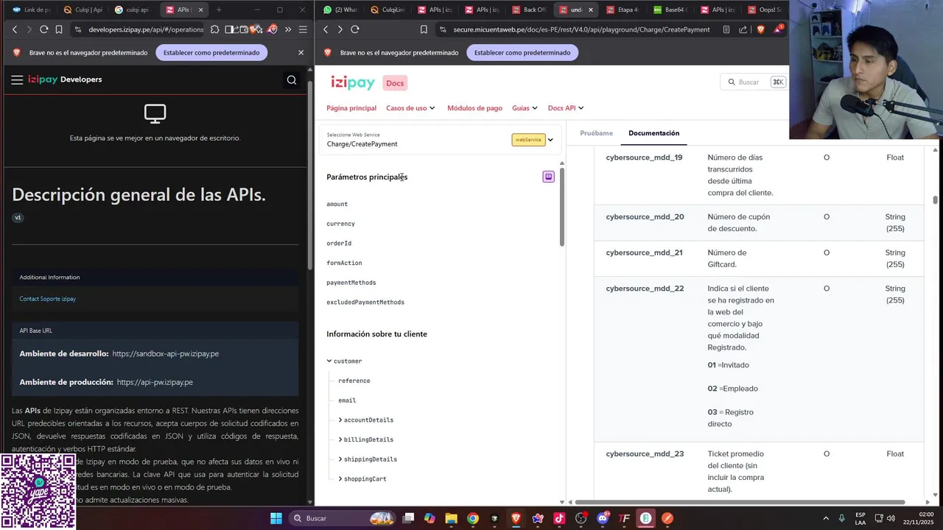This screenshot has height=530, width=943.
Task: Open the Contact Soporte izipay link
Action: coord(48,299)
